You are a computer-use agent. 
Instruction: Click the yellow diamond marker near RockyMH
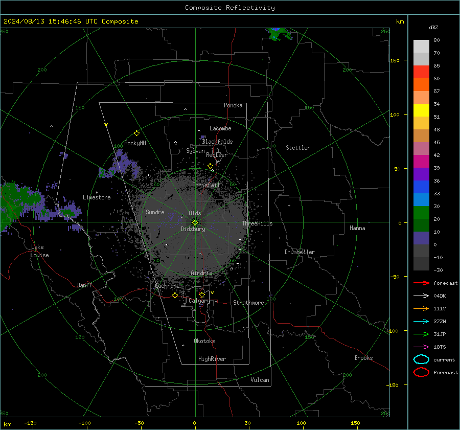[136, 133]
